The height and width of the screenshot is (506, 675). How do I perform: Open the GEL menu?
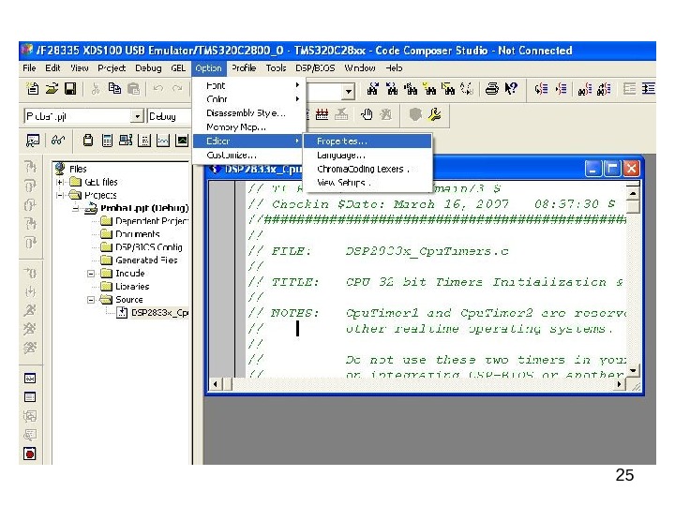[x=178, y=68]
